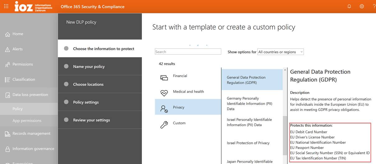Click the Permissions people icon

click(7, 65)
